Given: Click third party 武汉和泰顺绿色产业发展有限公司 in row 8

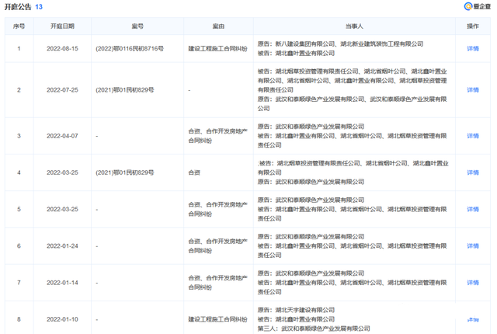Looking at the screenshot, I should 325,329.
